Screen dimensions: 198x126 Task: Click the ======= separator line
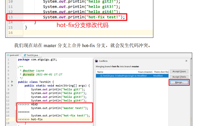click(24, 112)
